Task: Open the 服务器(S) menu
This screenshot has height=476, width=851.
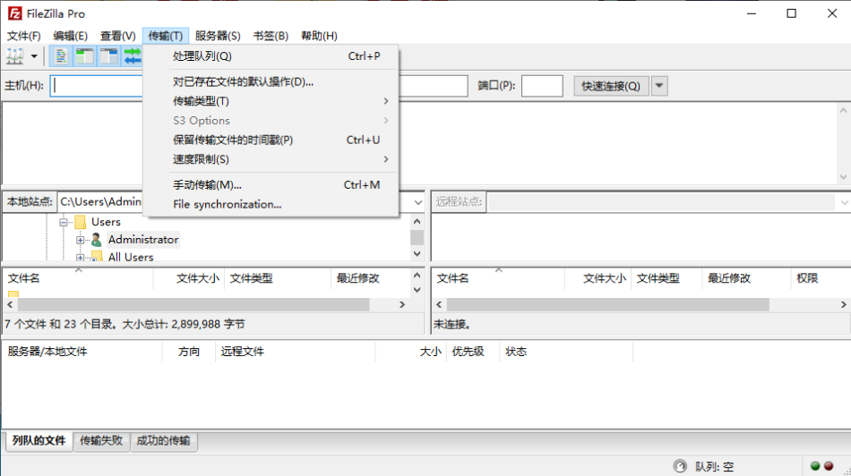Action: 218,36
